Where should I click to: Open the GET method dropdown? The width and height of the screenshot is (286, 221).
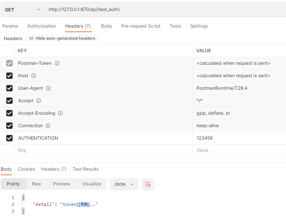click(x=22, y=9)
